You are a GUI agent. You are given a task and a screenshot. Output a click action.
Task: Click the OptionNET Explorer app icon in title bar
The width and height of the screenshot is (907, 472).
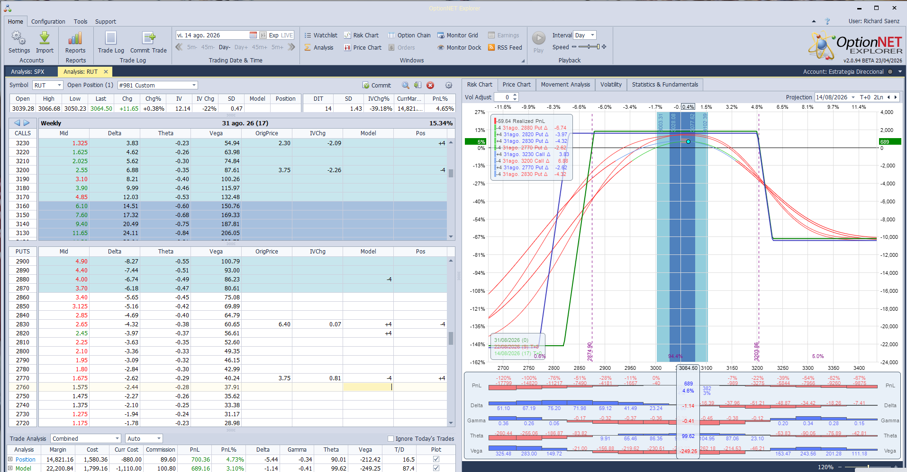coord(8,8)
